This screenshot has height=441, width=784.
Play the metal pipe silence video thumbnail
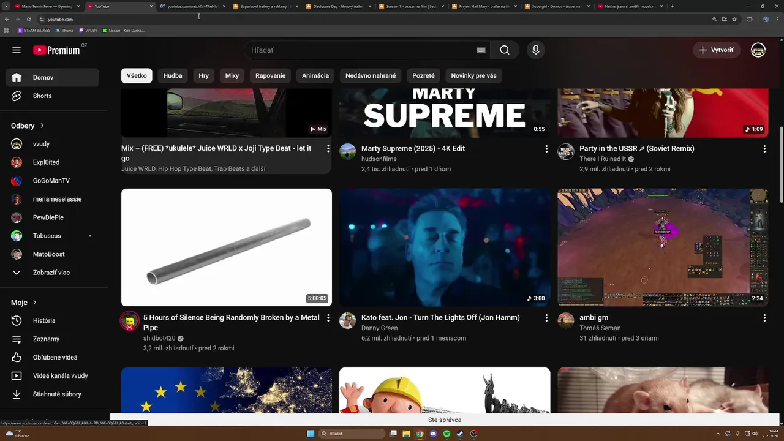click(227, 247)
